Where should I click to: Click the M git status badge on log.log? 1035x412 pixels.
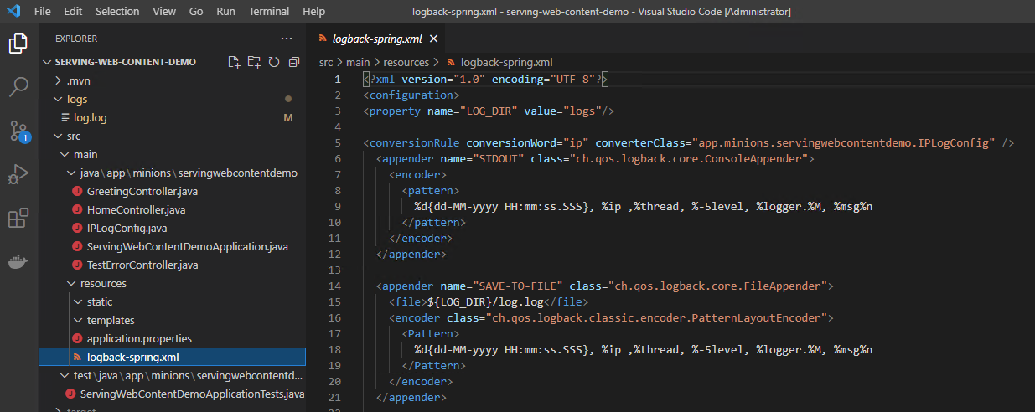click(288, 117)
